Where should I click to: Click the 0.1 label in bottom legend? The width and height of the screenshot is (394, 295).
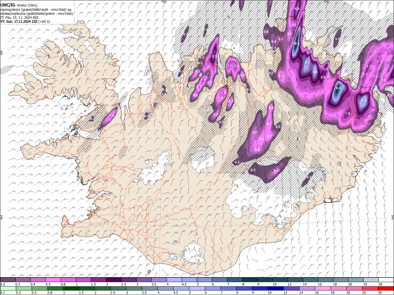pyautogui.click(x=3, y=293)
